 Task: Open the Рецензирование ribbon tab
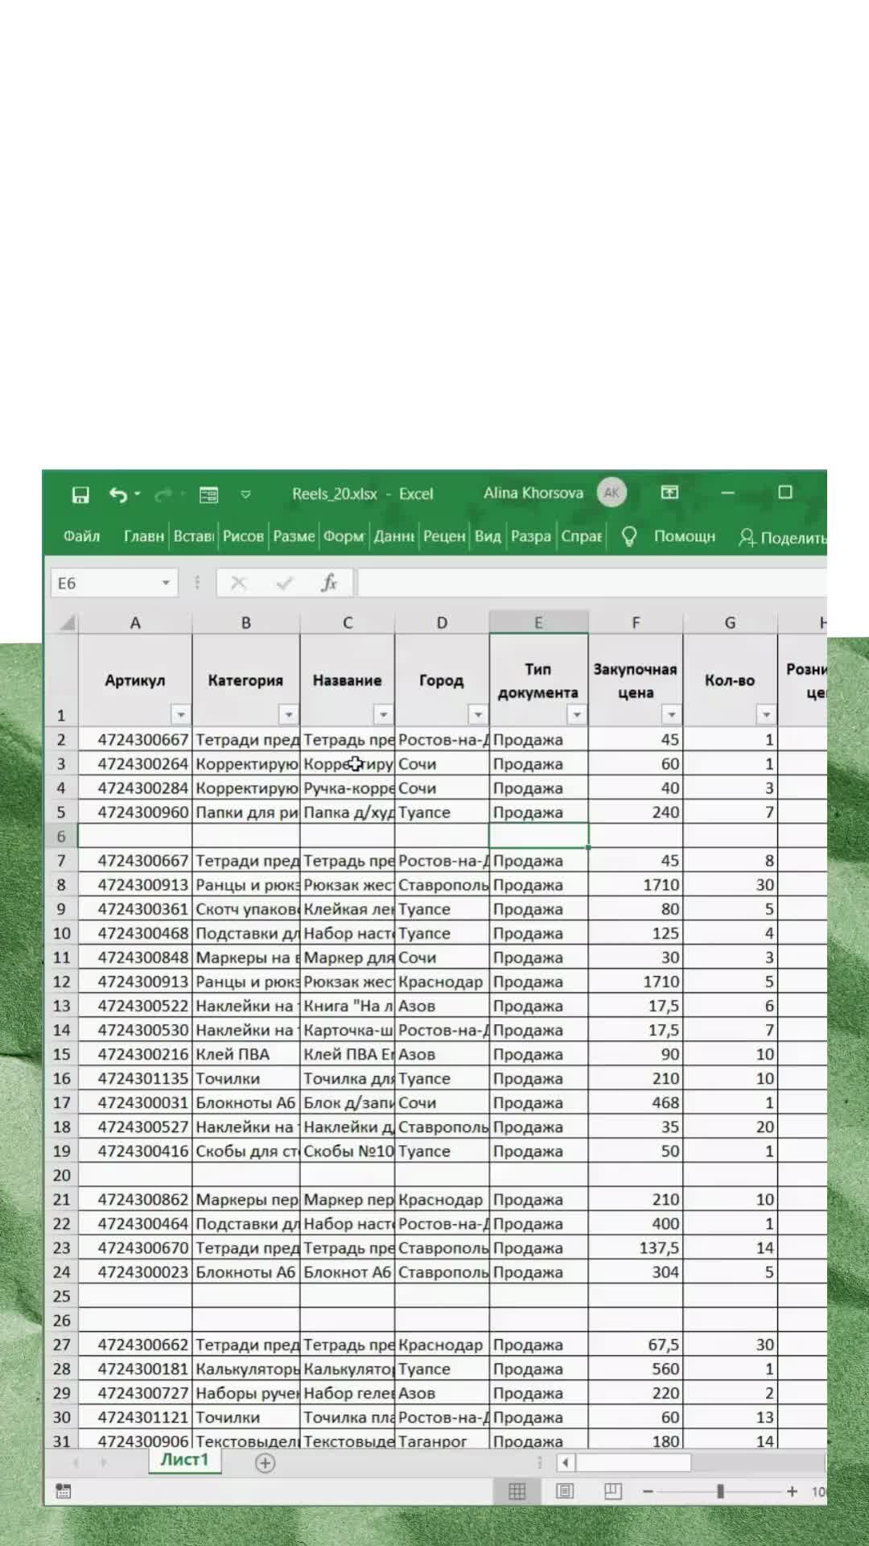444,536
